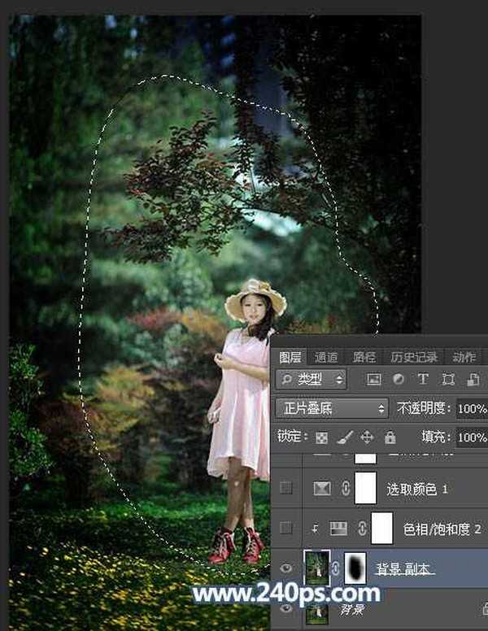Click the lock position move icon
The image size is (488, 631).
[367, 437]
